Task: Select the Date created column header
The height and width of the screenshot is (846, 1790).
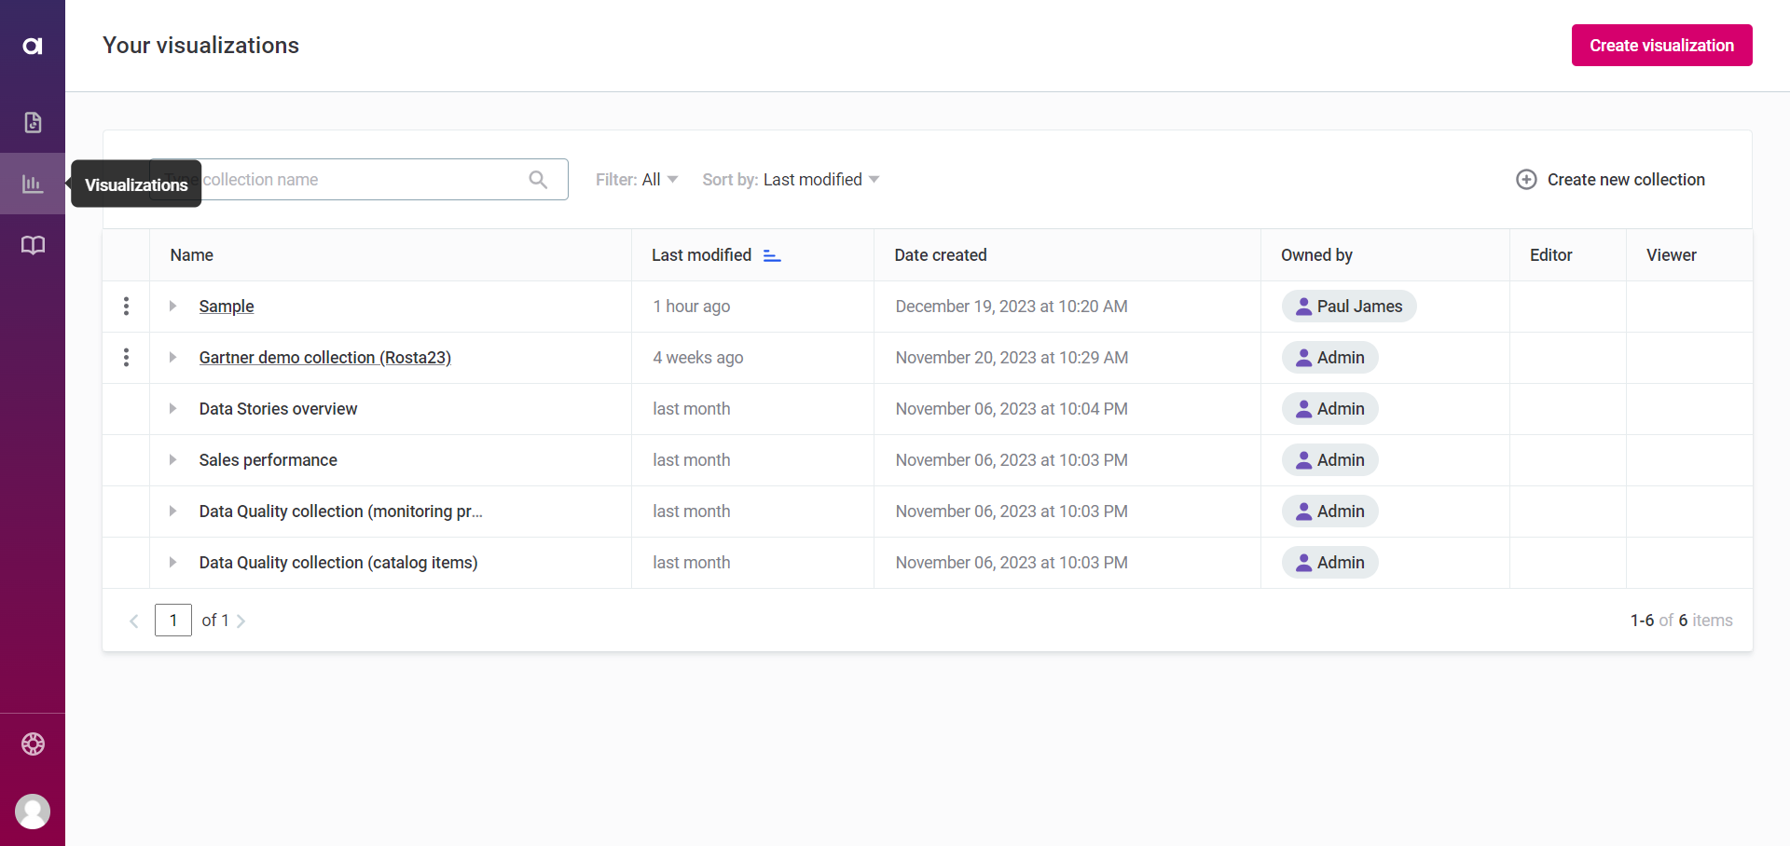Action: (940, 254)
